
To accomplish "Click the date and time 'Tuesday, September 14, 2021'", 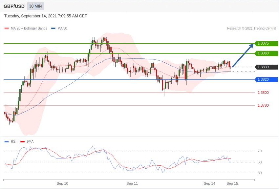I will [x=46, y=16].
